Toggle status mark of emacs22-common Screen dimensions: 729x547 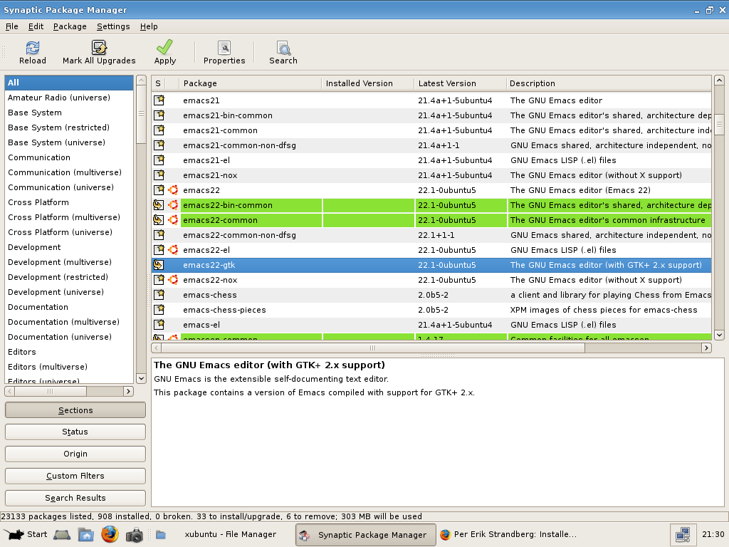[159, 219]
